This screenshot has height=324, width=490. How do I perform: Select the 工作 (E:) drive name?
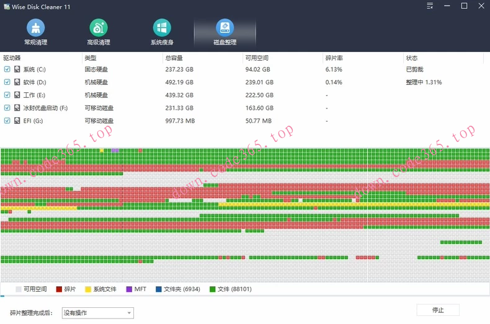pos(34,95)
